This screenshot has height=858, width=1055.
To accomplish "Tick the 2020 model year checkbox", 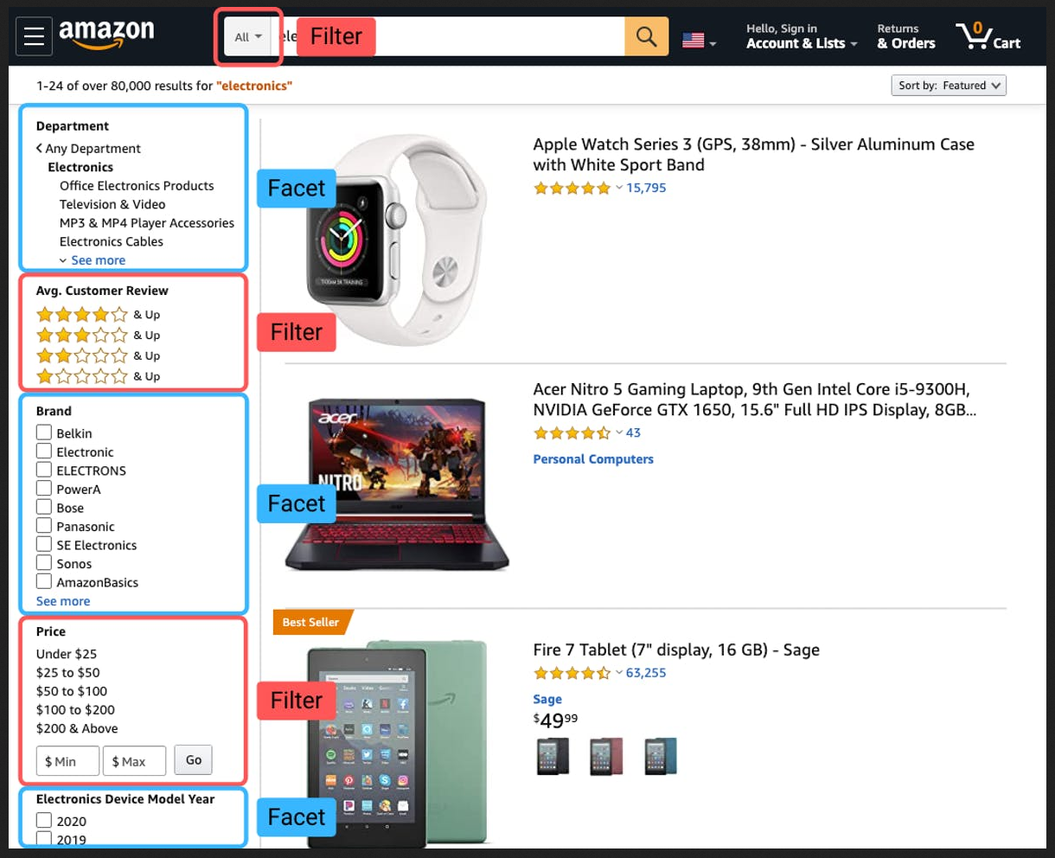I will pos(44,820).
